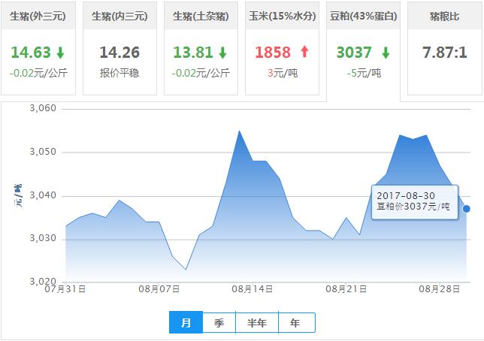Click the 1858 corn price value
Viewport: 484px width, 341px height.
[273, 52]
